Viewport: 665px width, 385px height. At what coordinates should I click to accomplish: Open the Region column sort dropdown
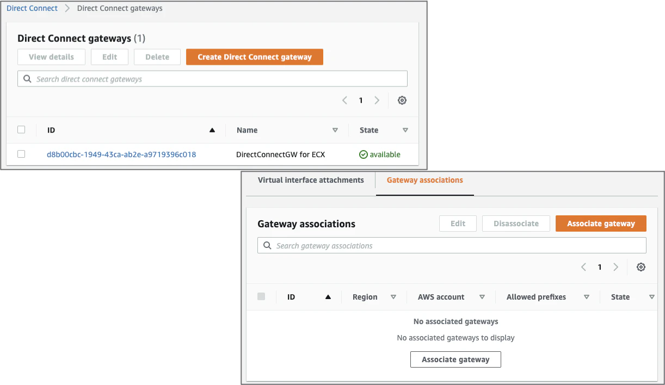(x=393, y=297)
